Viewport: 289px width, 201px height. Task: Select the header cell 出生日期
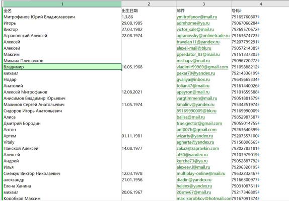pos(149,11)
